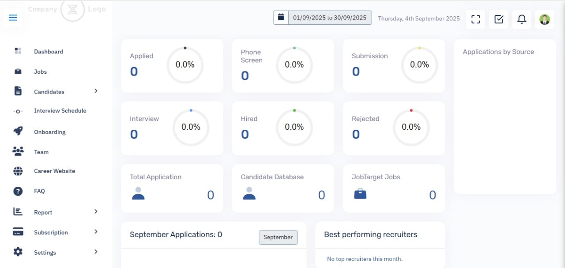Expand the Subscription submenu chevron
Image resolution: width=565 pixels, height=268 pixels.
(96, 232)
